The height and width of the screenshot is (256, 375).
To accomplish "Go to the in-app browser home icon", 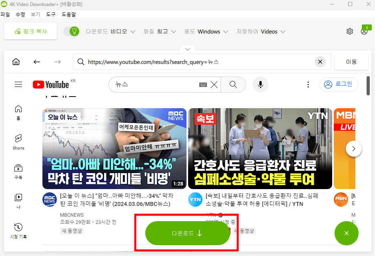I will 16,62.
